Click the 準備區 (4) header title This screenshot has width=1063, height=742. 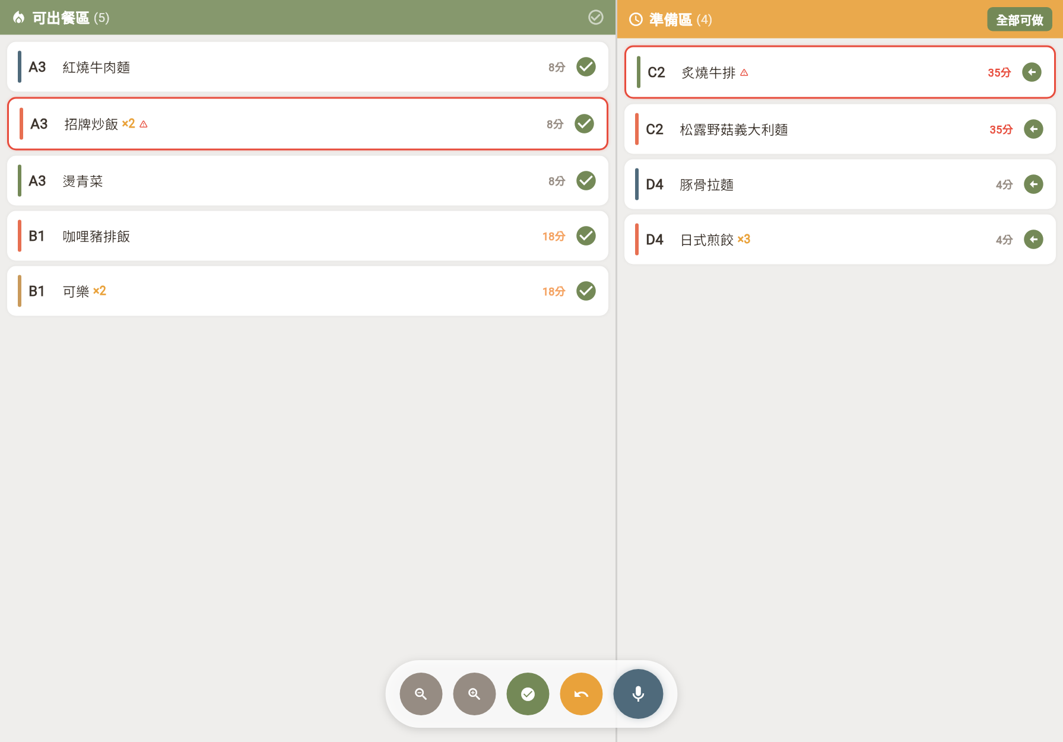click(680, 20)
